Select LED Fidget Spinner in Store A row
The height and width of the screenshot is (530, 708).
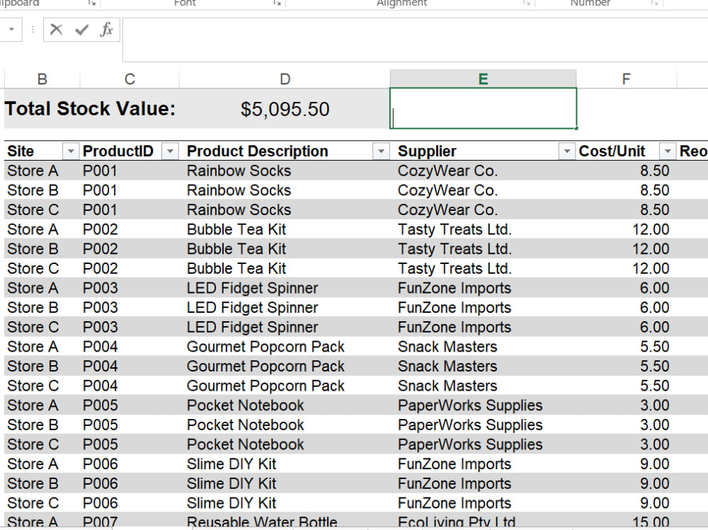pyautogui.click(x=285, y=288)
